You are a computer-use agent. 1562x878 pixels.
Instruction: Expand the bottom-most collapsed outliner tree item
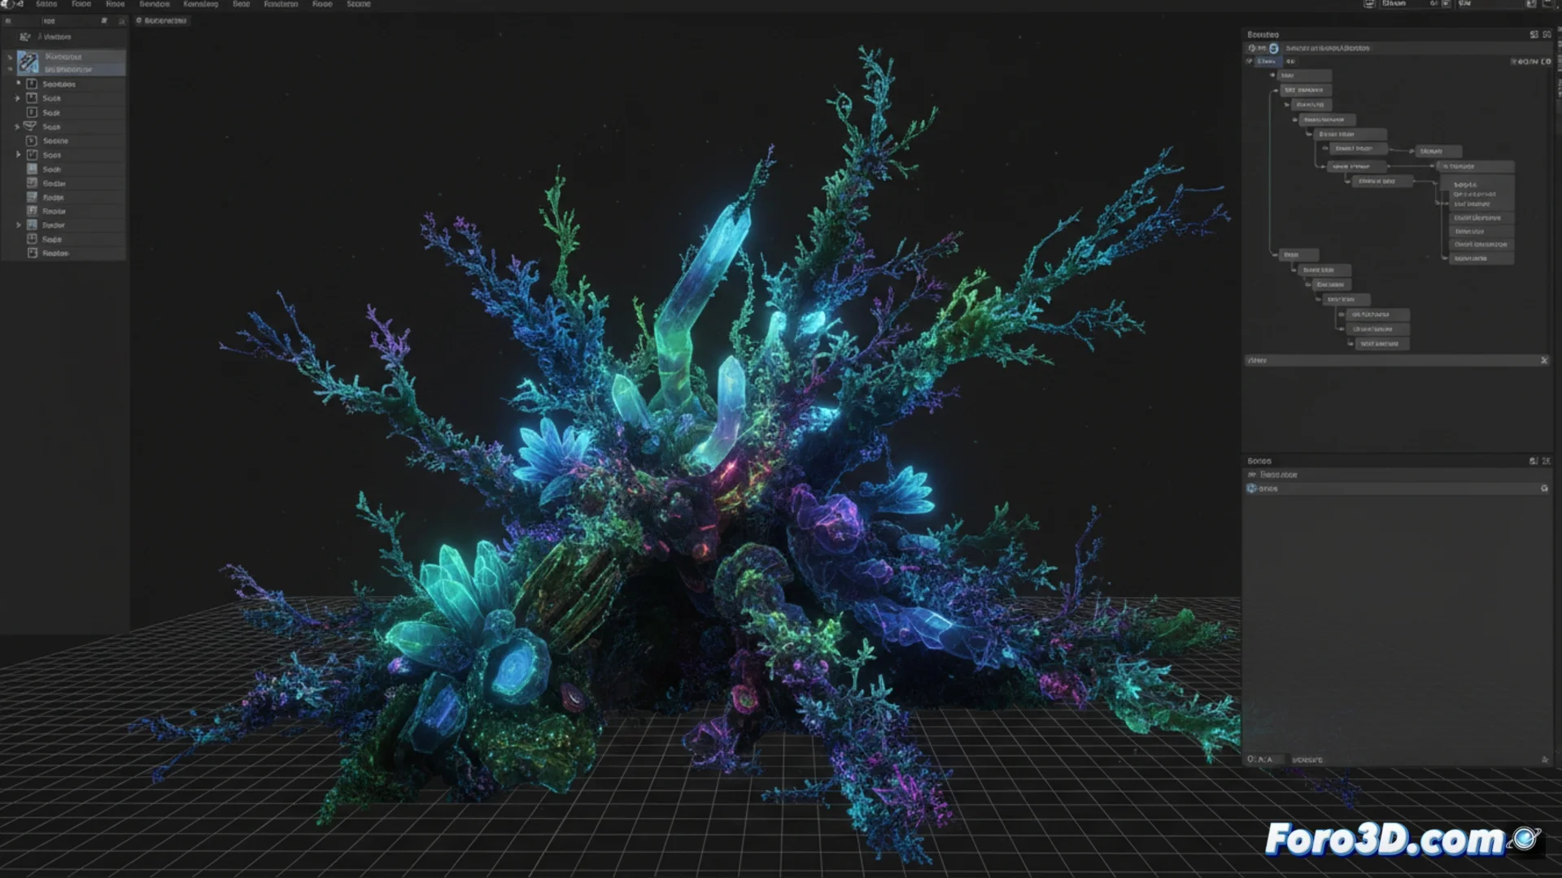[x=17, y=225]
